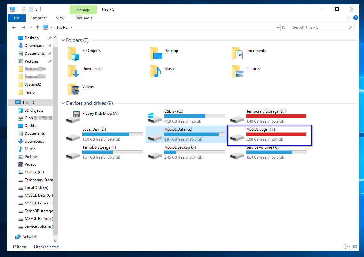Open Properties from the Quick Access Toolbar
Image resolution: width=364 pixels, height=257 pixels.
[23, 9]
